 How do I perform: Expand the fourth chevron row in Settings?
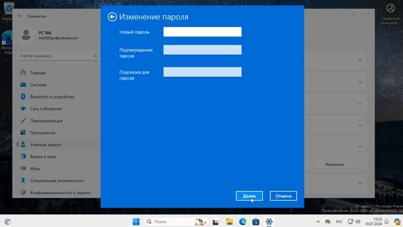pyautogui.click(x=360, y=125)
